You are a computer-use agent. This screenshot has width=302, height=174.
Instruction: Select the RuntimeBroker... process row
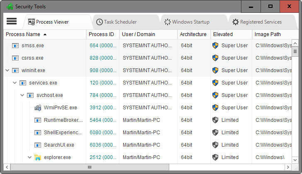(148, 120)
